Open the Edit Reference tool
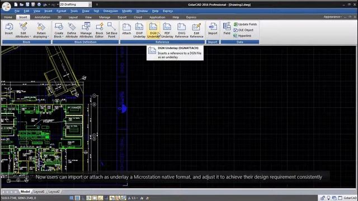Screen dimensions: 358x201 pyautogui.click(x=196, y=30)
